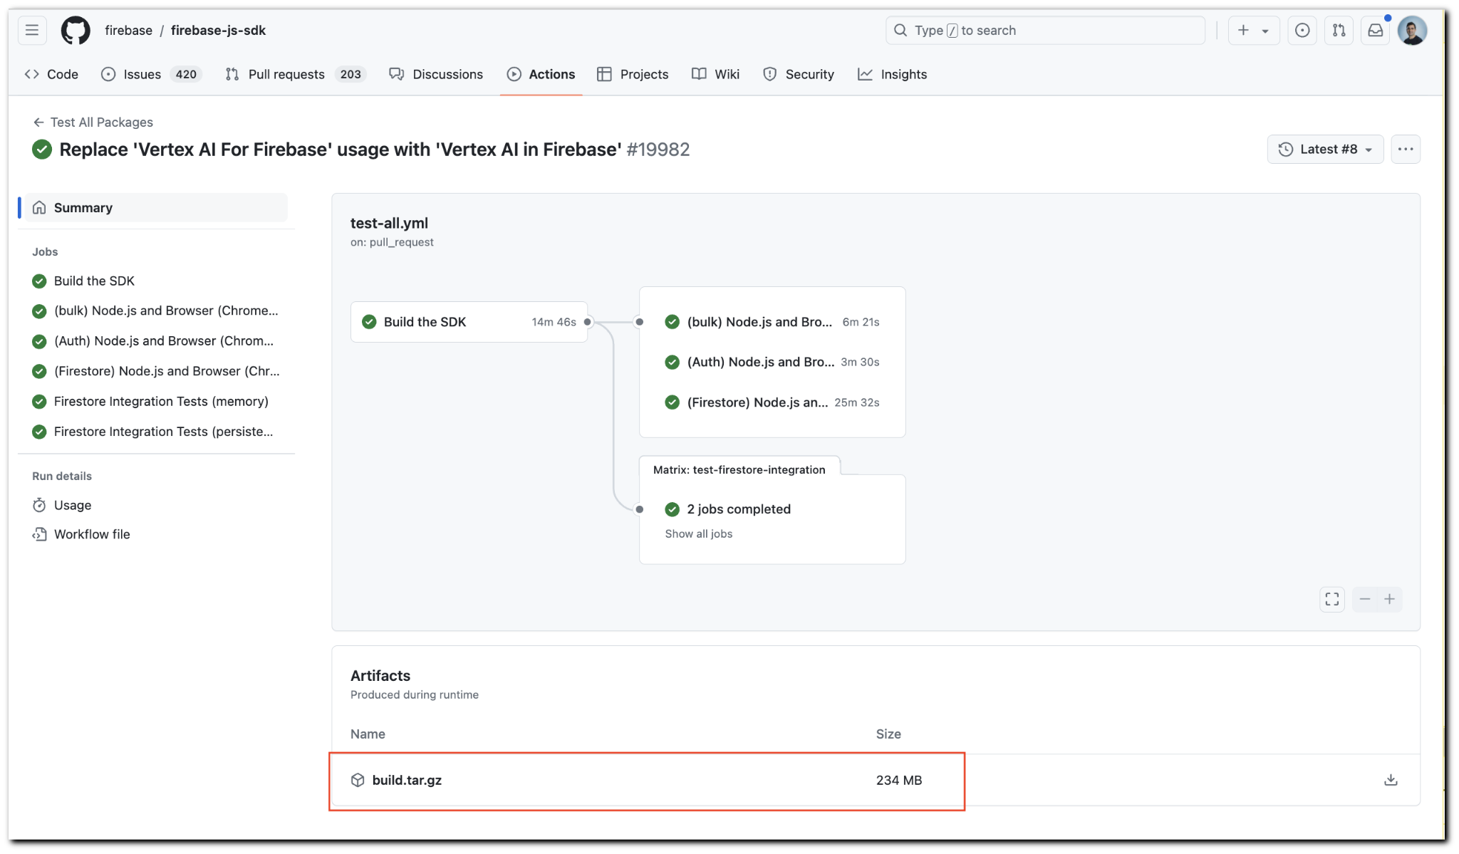
Task: Enter fullscreen view of the workflow graph
Action: point(1331,599)
